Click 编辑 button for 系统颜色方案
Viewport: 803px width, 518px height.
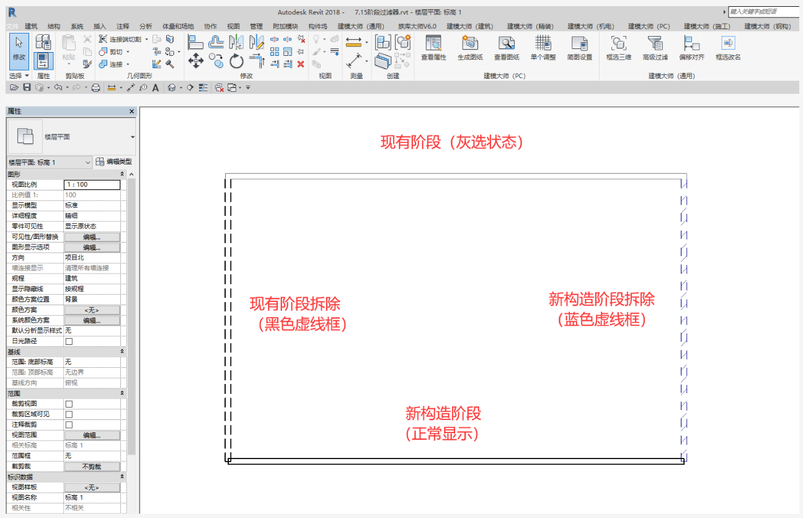[x=92, y=320]
